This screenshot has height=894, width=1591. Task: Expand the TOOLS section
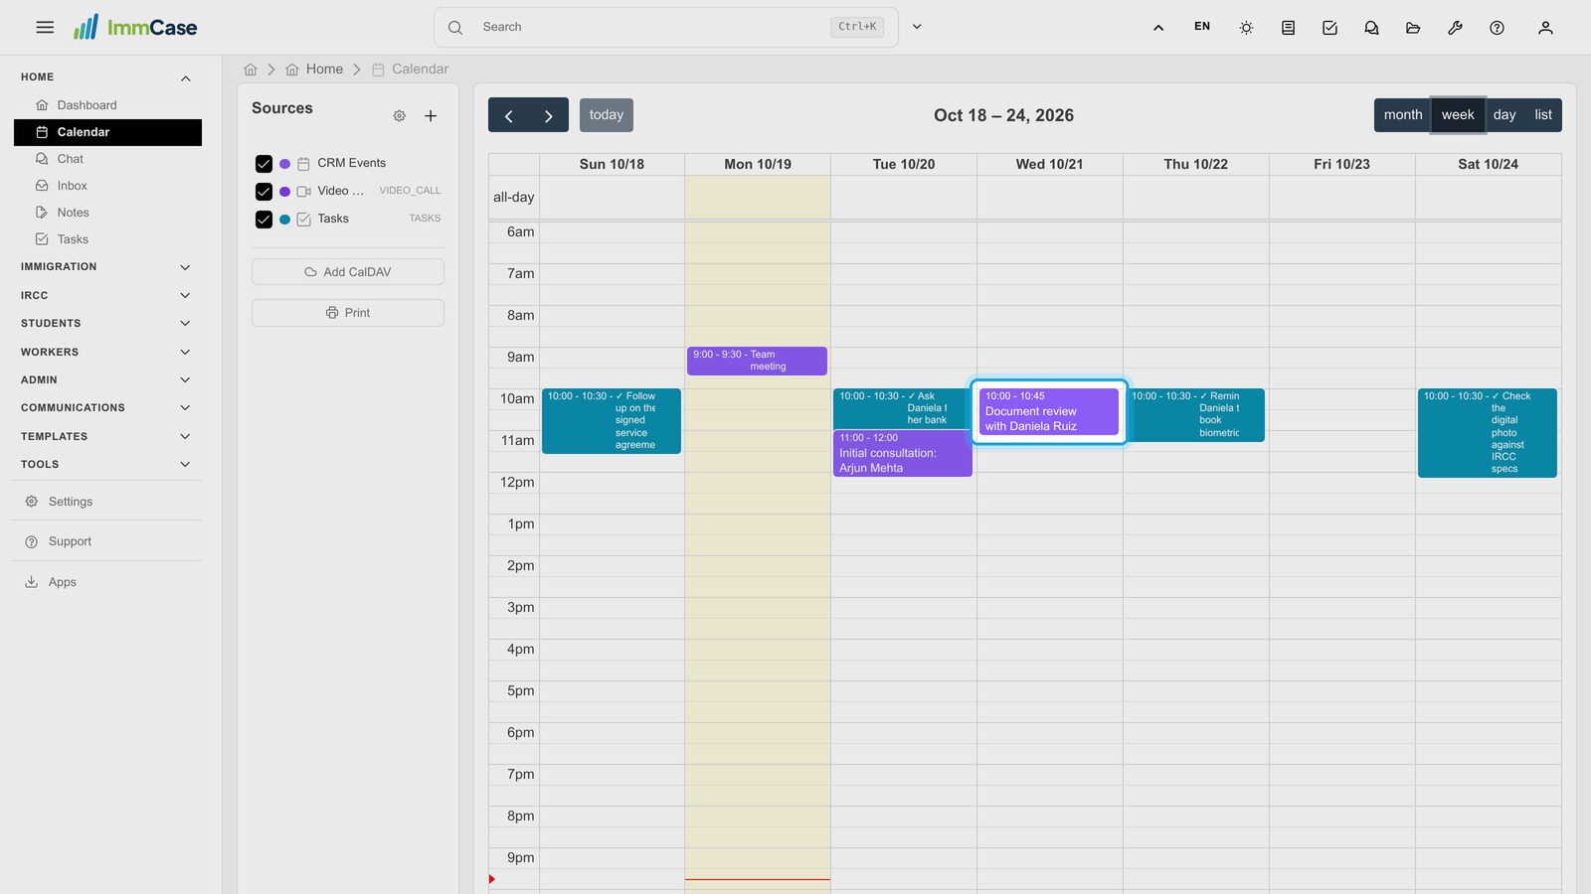coord(107,465)
